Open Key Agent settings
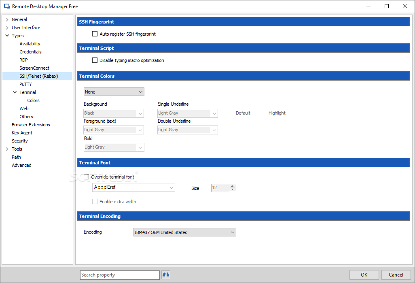Viewport: 415px width, 283px height. click(22, 133)
